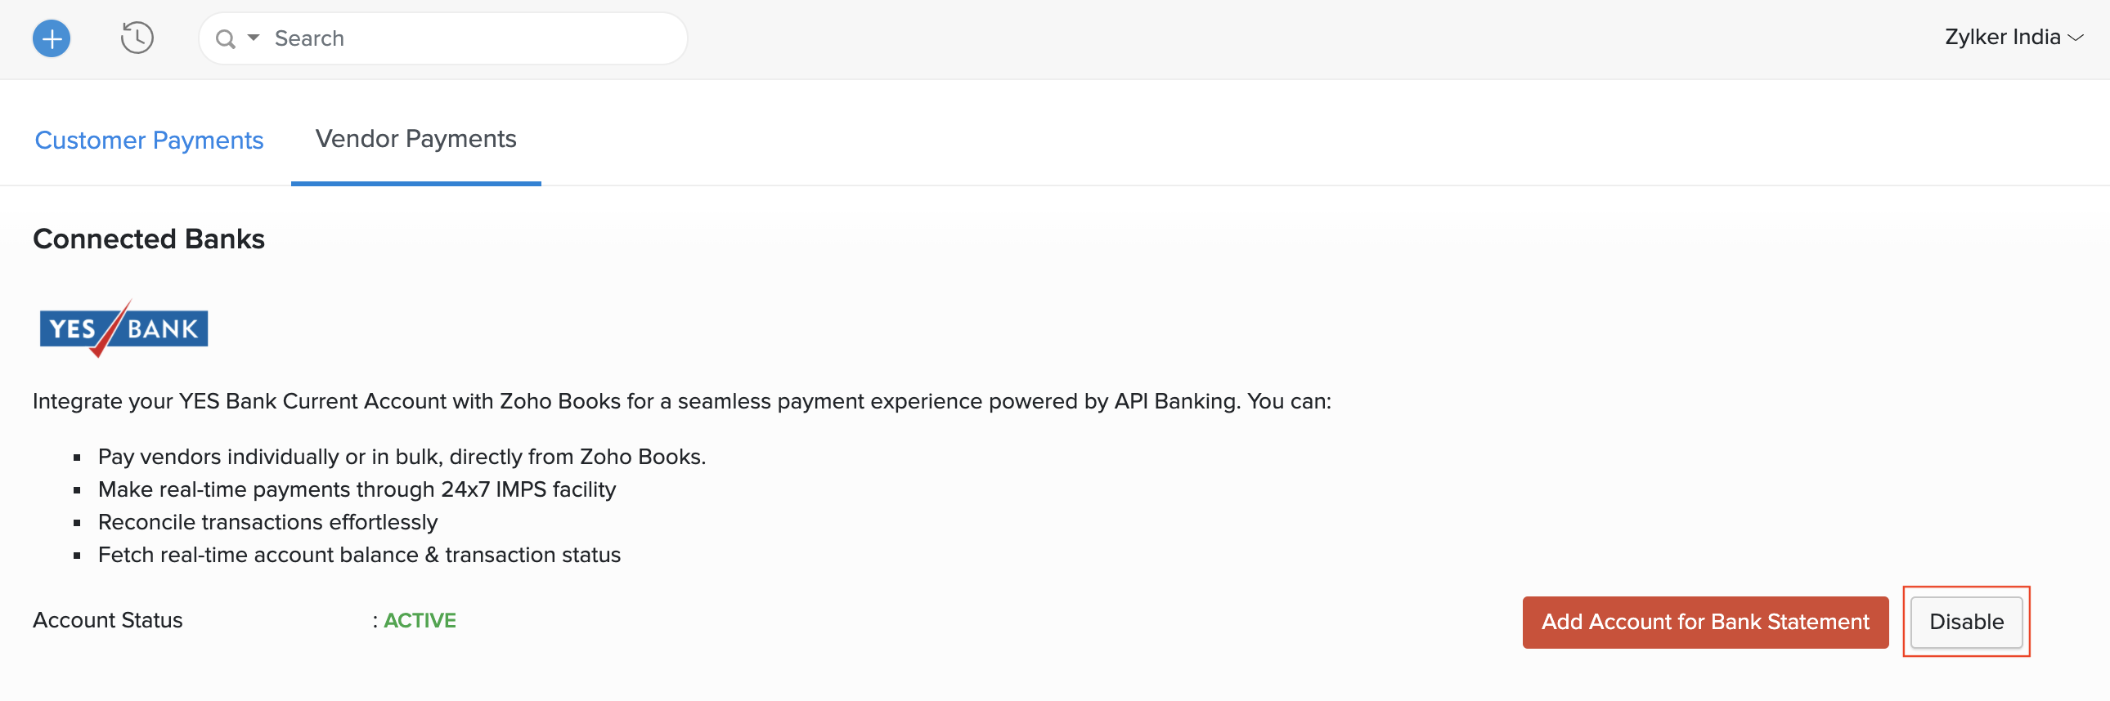The width and height of the screenshot is (2110, 701).
Task: Select the Vendor Payments tab
Action: pos(415,138)
